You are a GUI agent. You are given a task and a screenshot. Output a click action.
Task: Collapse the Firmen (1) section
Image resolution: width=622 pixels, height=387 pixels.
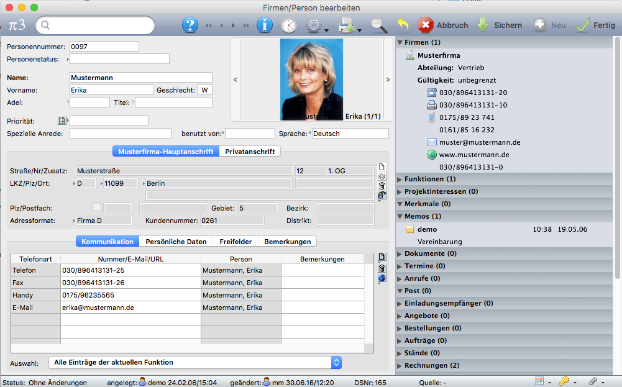click(x=400, y=42)
